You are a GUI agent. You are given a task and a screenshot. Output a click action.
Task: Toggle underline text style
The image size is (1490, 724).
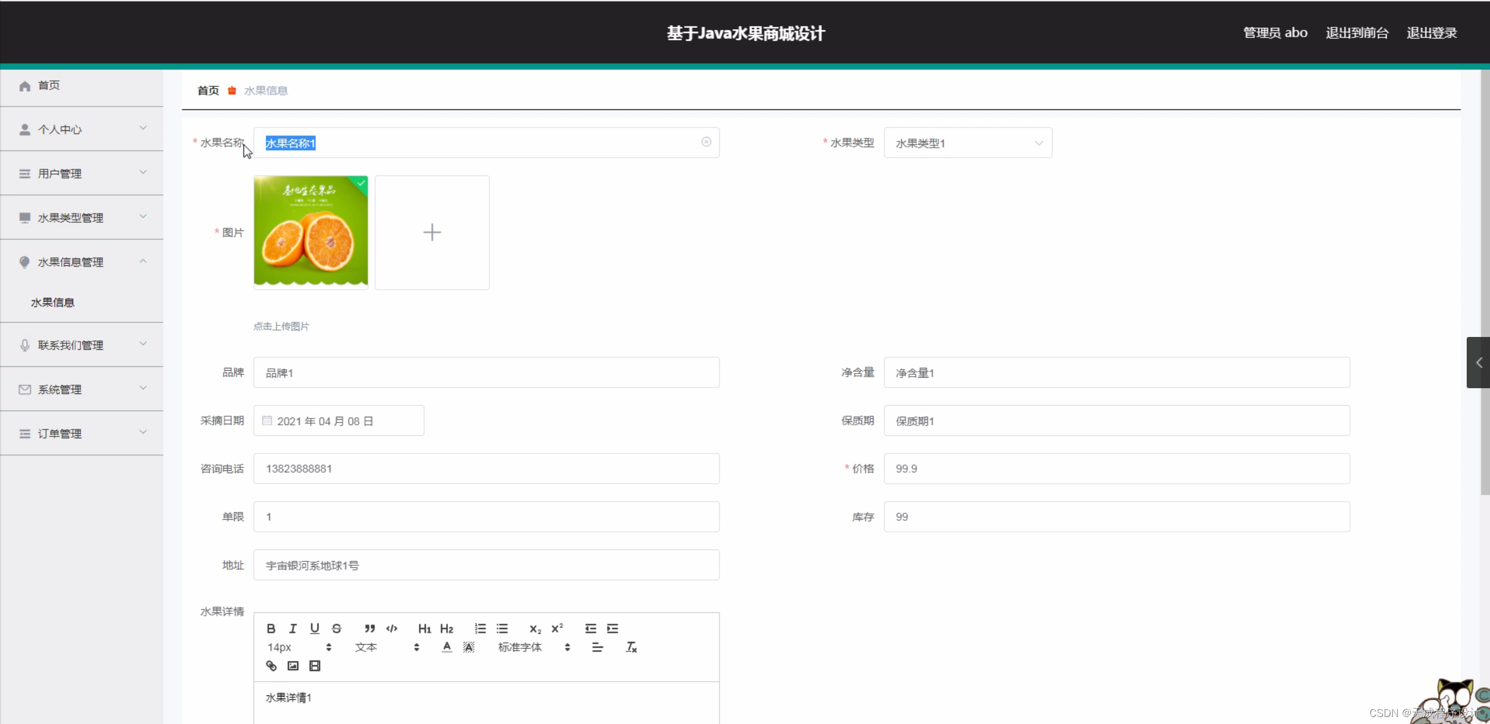315,628
